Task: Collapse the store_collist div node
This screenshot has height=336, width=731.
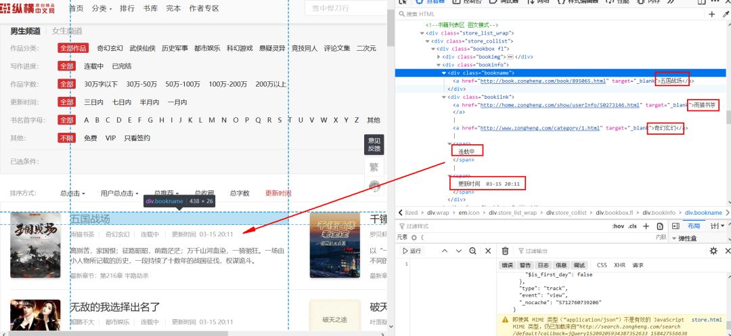Action: coord(428,41)
